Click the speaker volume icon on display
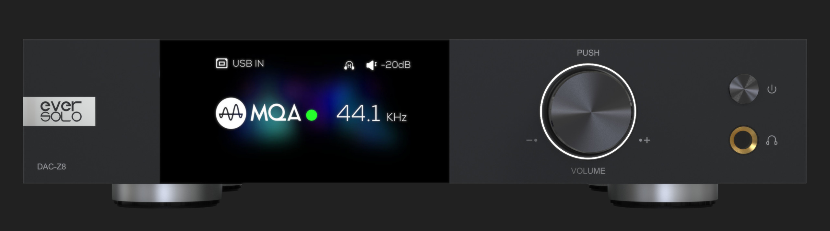 pyautogui.click(x=372, y=65)
